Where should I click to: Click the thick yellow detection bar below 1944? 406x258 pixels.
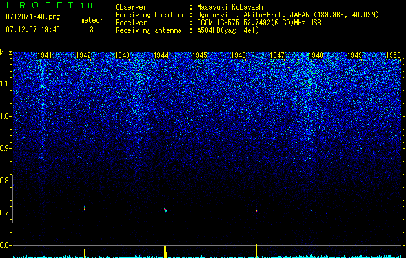coord(165,252)
